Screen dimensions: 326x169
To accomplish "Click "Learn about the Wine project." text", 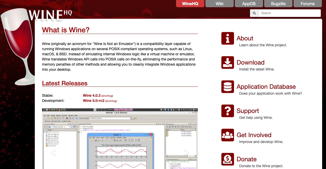I will tap(263, 45).
